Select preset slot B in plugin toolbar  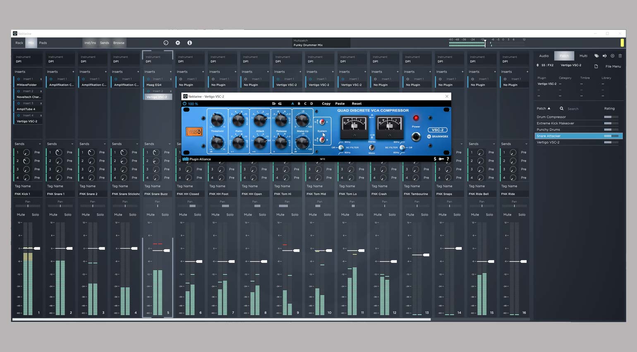[x=299, y=104]
